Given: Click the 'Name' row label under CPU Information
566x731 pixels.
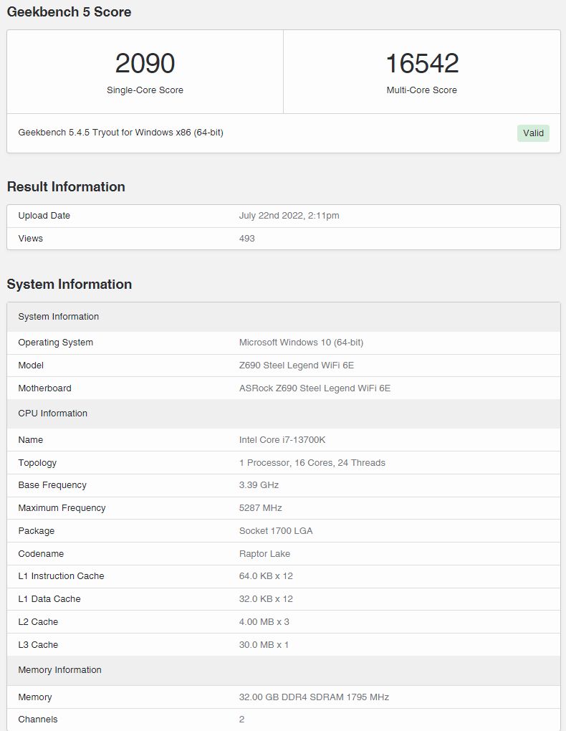Looking at the screenshot, I should coord(30,439).
